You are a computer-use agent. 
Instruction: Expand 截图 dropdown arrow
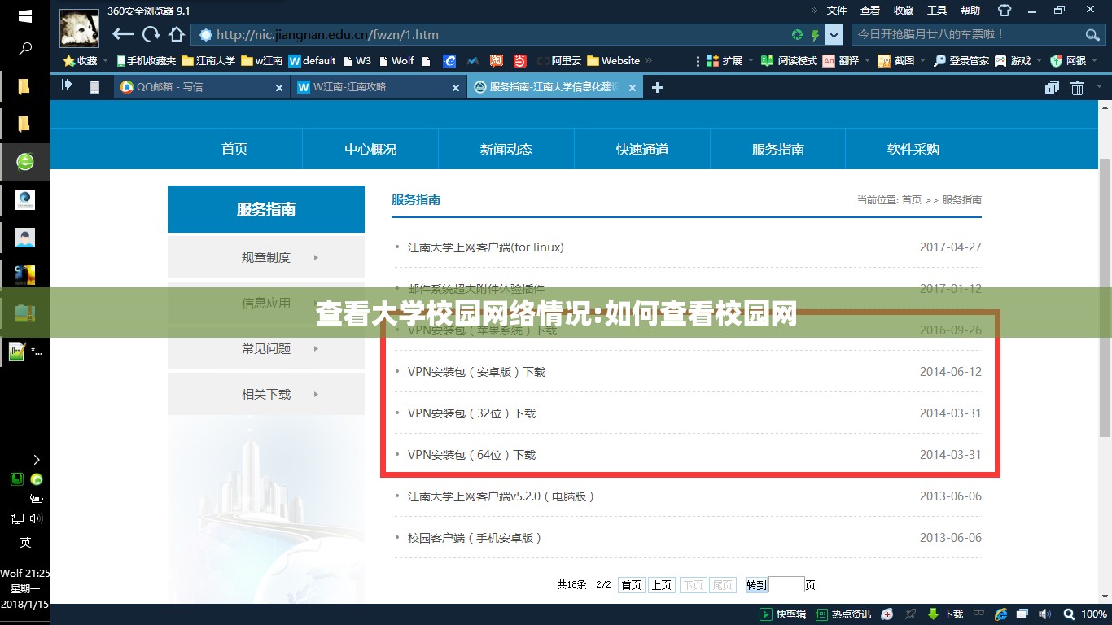[923, 61]
